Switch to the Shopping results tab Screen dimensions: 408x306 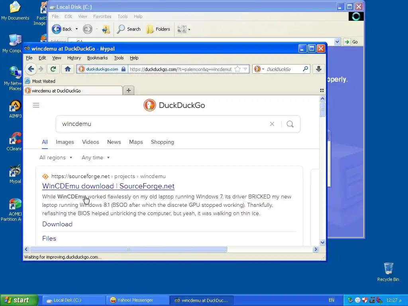point(163,142)
